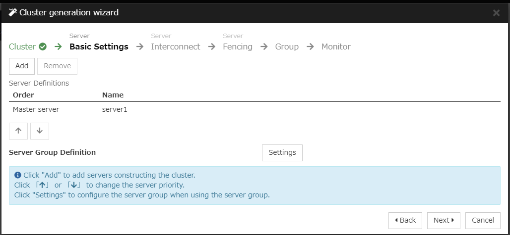Jump to the Interconnect step
The height and width of the screenshot is (235, 510).
[176, 47]
